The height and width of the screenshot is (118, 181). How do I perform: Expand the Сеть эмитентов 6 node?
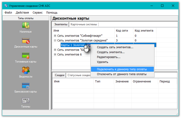pos(55,54)
